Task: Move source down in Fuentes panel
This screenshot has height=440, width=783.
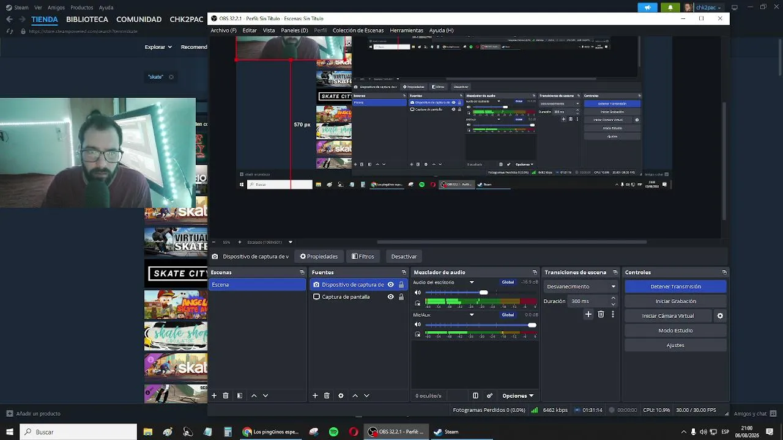Action: point(366,395)
